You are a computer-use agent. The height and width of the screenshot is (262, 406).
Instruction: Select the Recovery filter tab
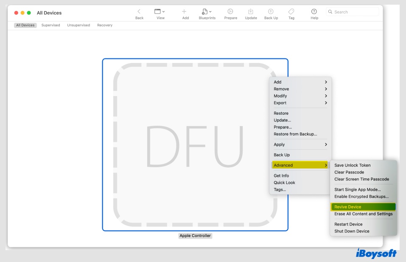pyautogui.click(x=105, y=25)
